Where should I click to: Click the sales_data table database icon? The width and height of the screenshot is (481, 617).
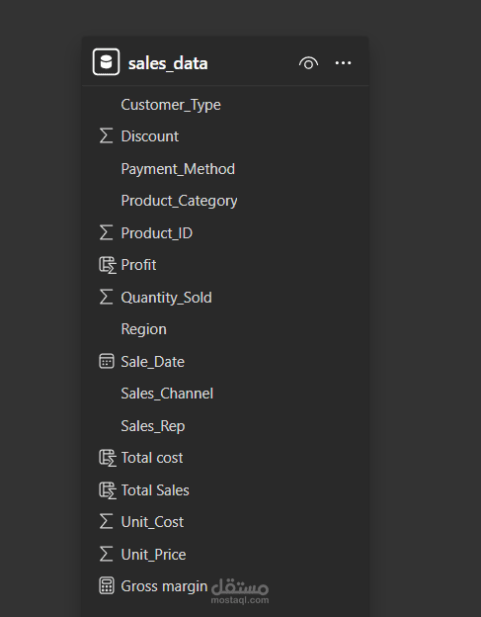pyautogui.click(x=106, y=61)
